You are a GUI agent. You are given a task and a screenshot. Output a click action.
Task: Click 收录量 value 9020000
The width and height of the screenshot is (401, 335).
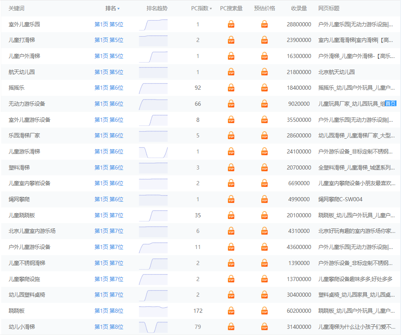click(x=299, y=104)
